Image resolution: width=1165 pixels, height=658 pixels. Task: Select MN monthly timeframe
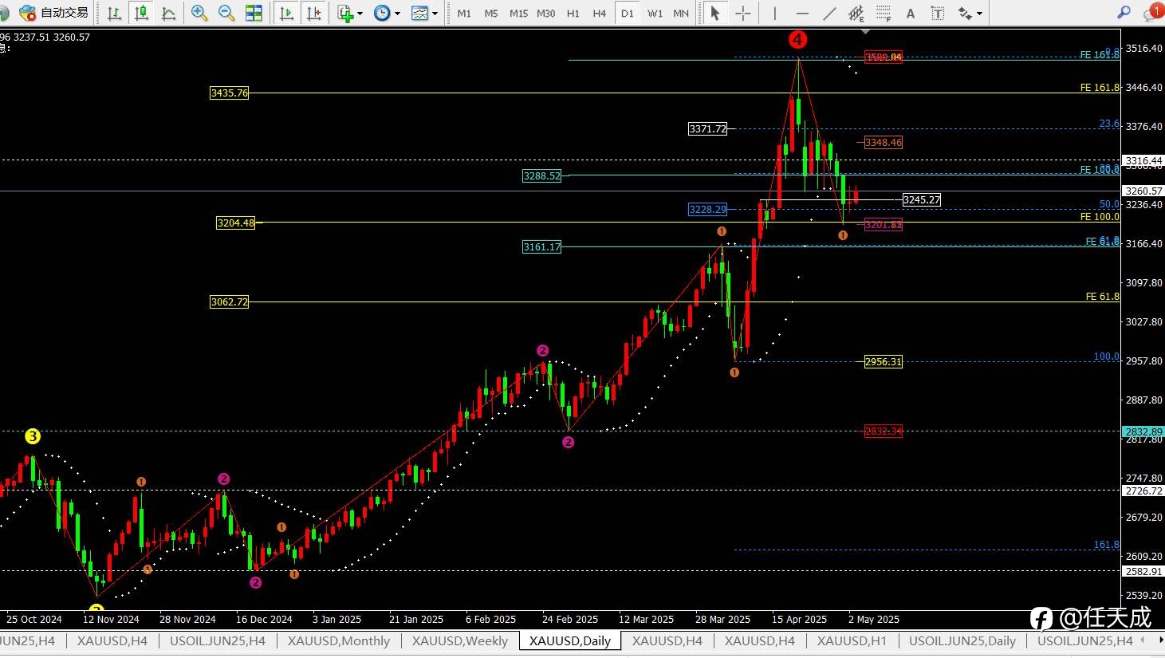coord(681,14)
